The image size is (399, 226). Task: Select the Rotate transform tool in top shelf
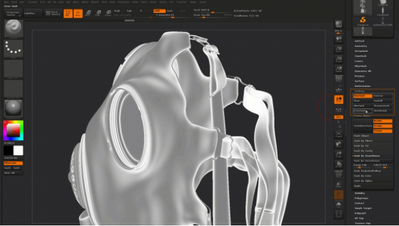click(108, 13)
